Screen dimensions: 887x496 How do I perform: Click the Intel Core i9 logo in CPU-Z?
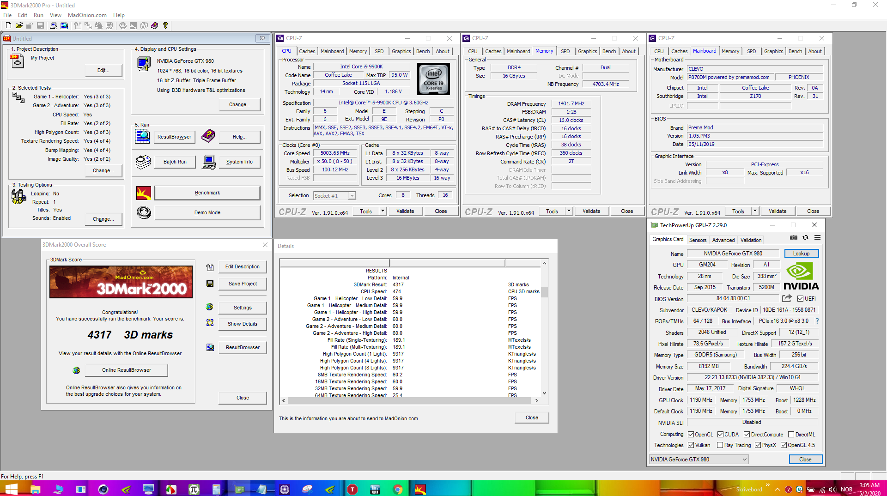point(433,79)
